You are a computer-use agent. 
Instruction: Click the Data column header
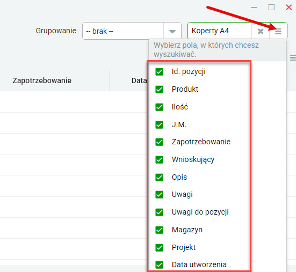tap(139, 80)
